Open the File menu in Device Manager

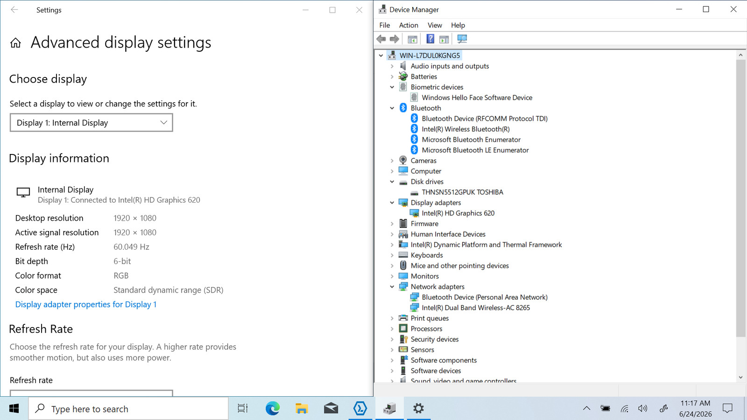point(385,25)
